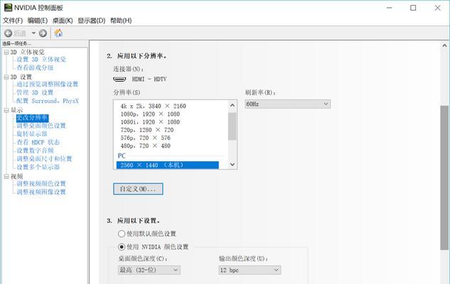The image size is (450, 284).
Task: Open 查看 HDCP 状态 page
Action: (x=38, y=142)
